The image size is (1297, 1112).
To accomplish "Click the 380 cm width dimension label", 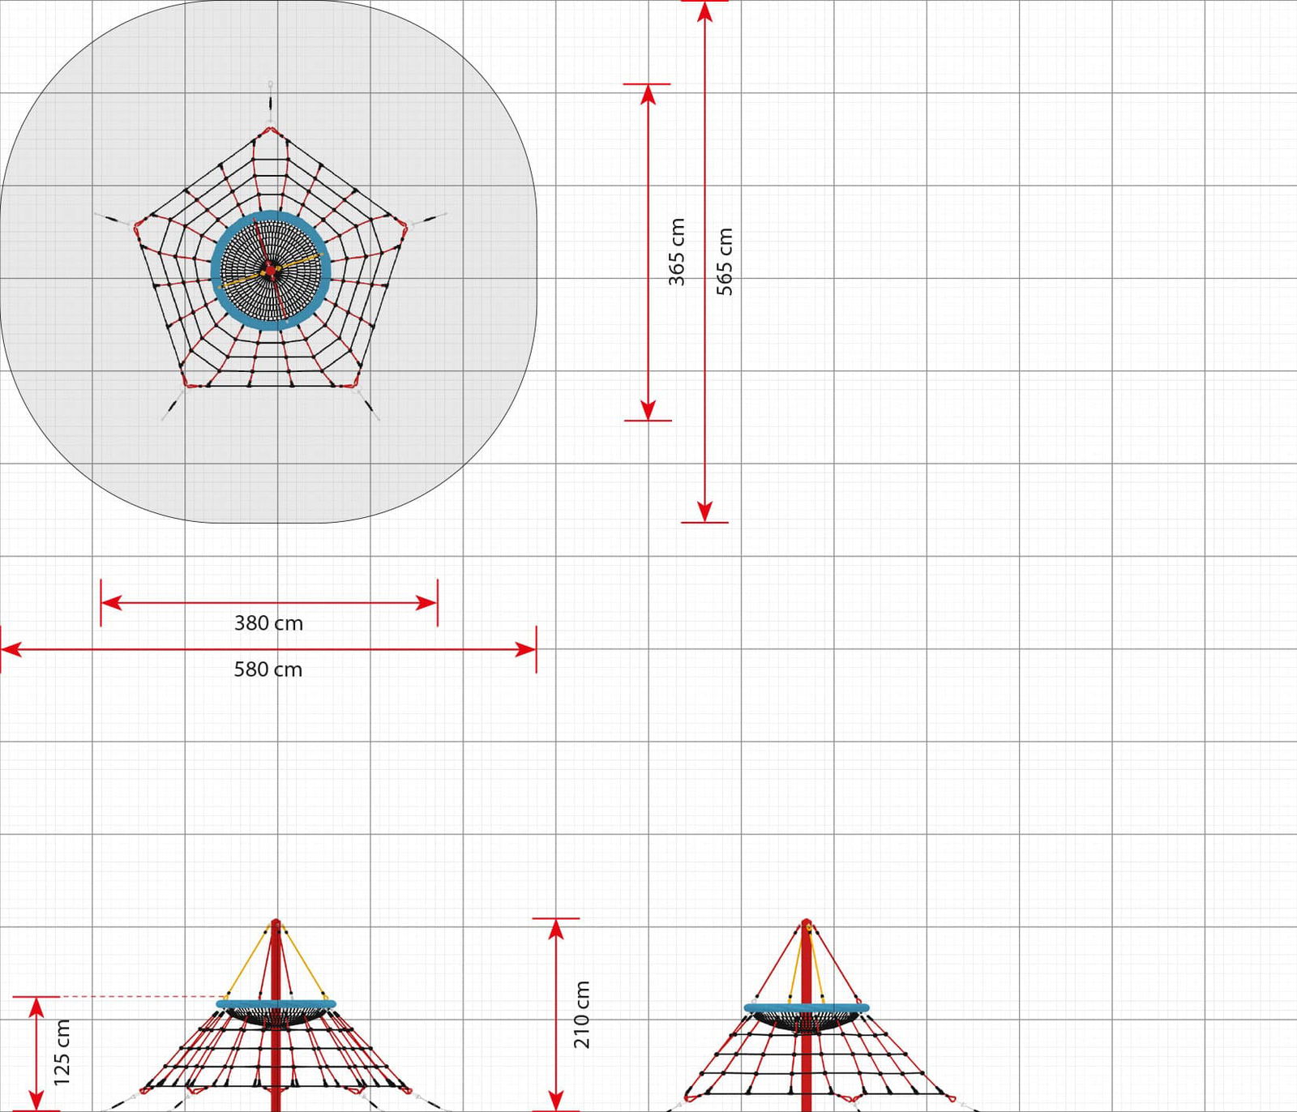I will 268,623.
